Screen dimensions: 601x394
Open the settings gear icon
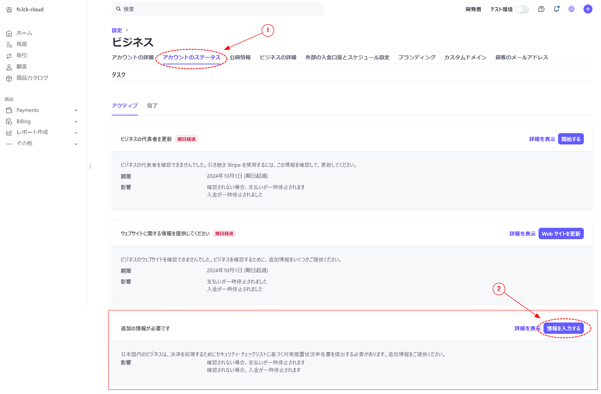tap(571, 9)
